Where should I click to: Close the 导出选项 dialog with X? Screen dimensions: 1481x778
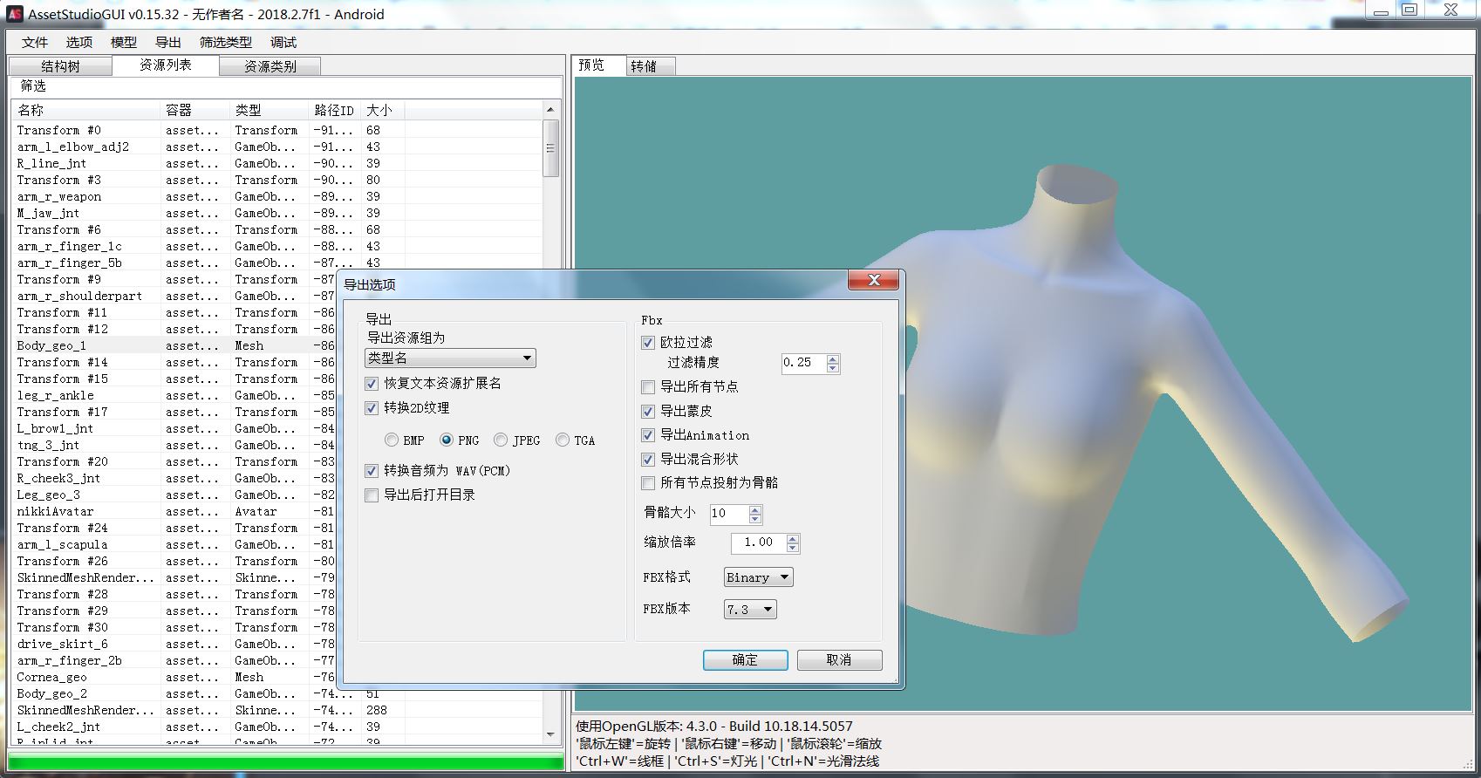pos(873,280)
